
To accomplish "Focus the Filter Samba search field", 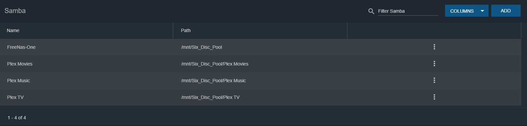I will point(408,11).
